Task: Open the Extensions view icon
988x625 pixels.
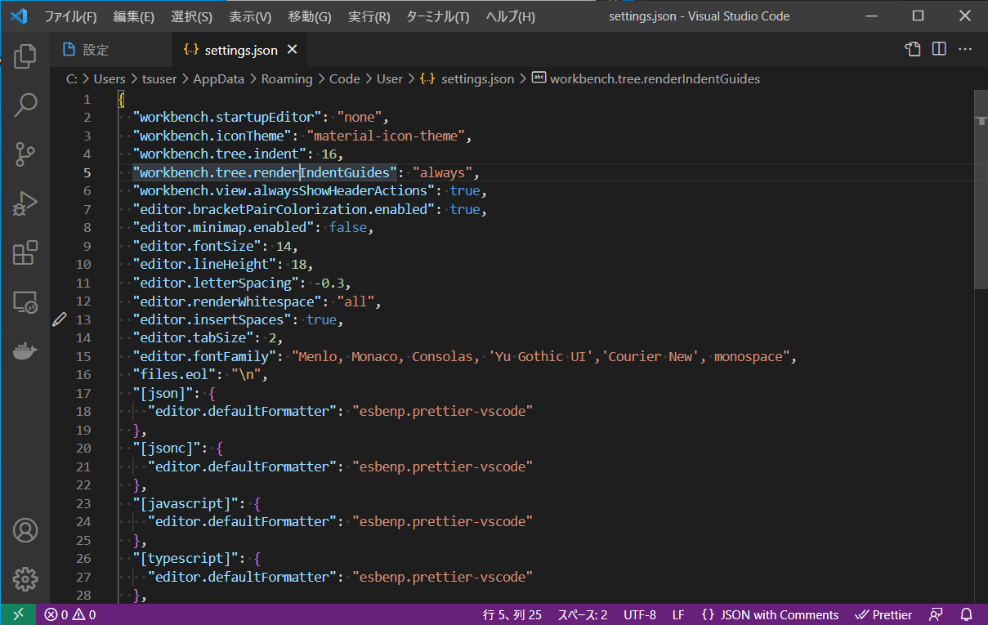Action: click(x=25, y=252)
